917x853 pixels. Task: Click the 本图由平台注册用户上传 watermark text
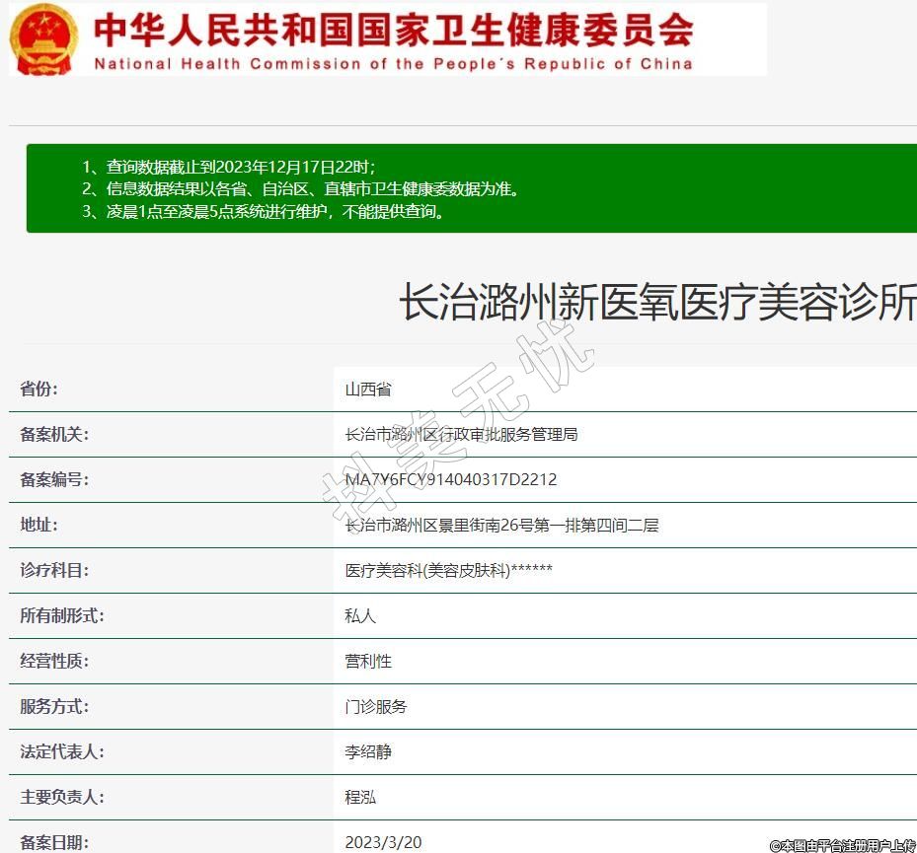point(842,845)
